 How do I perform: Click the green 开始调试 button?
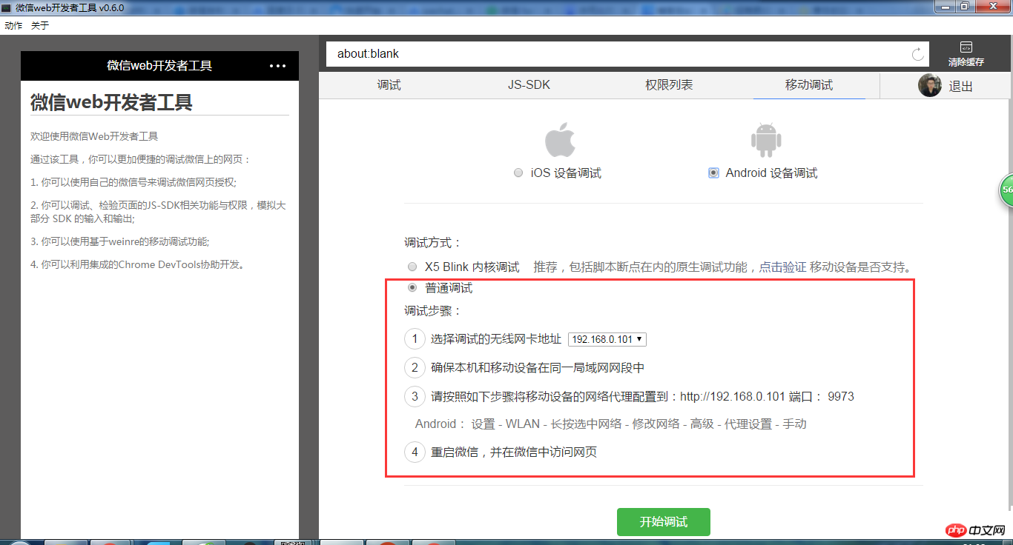pyautogui.click(x=664, y=522)
